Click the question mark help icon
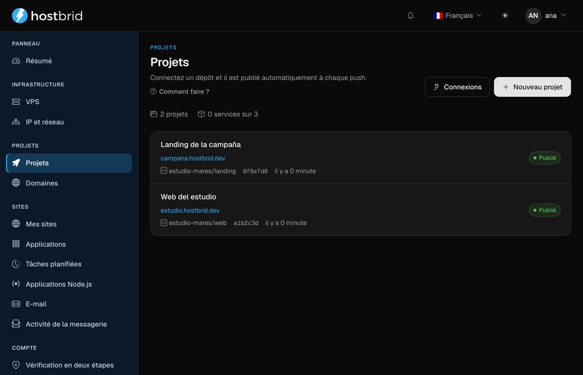Viewport: 583px width, 375px height. [x=153, y=91]
